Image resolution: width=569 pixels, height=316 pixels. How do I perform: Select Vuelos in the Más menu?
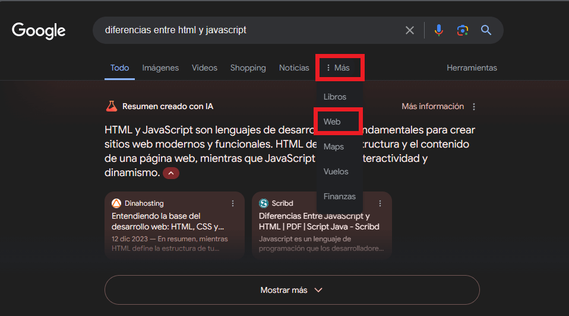336,171
